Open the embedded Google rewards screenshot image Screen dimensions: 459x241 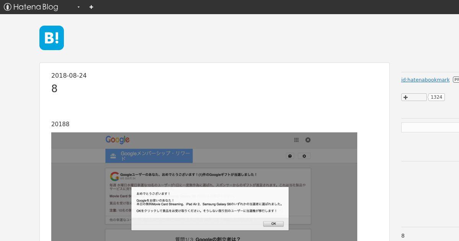[x=204, y=187]
